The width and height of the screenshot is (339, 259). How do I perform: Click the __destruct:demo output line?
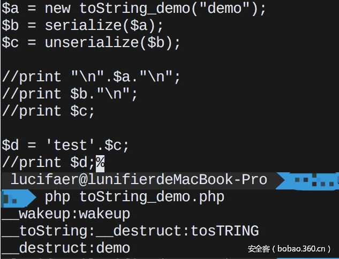tap(65, 248)
